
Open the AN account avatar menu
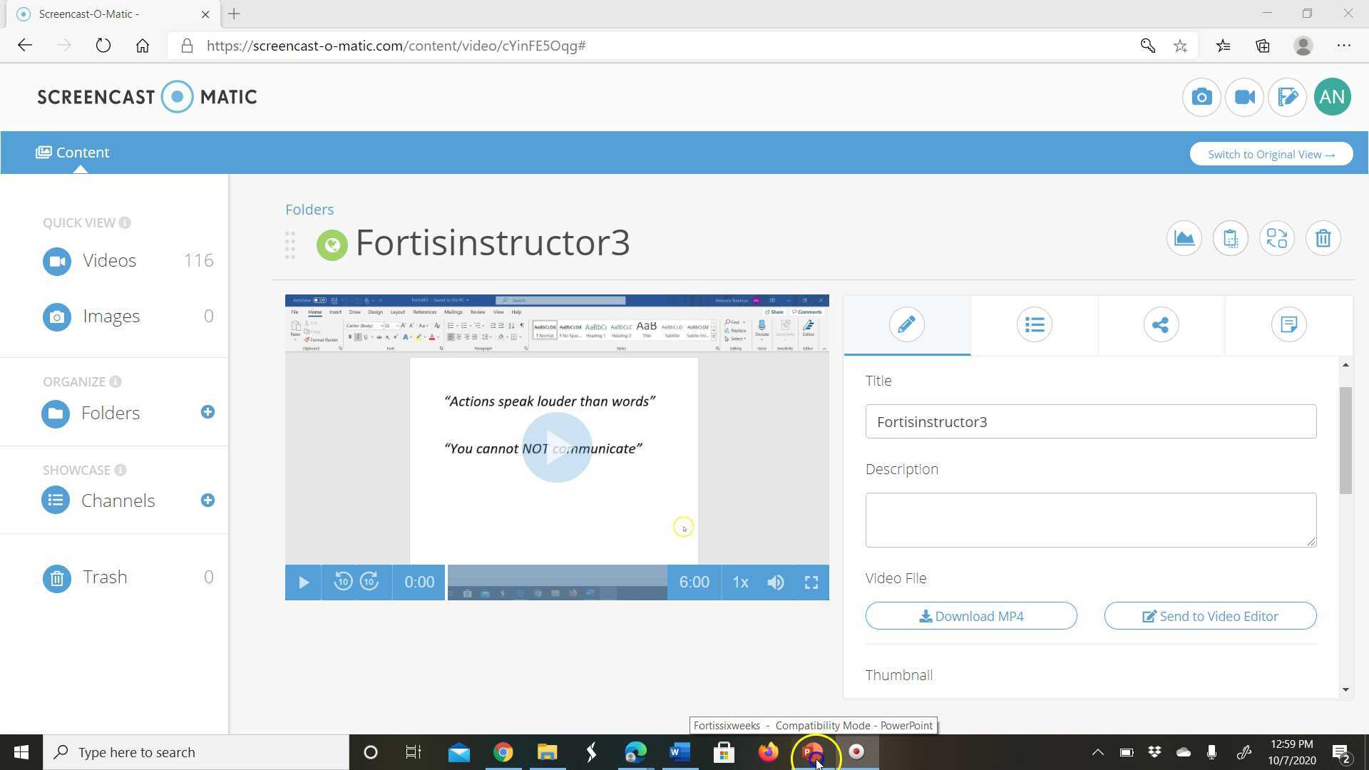1332,97
